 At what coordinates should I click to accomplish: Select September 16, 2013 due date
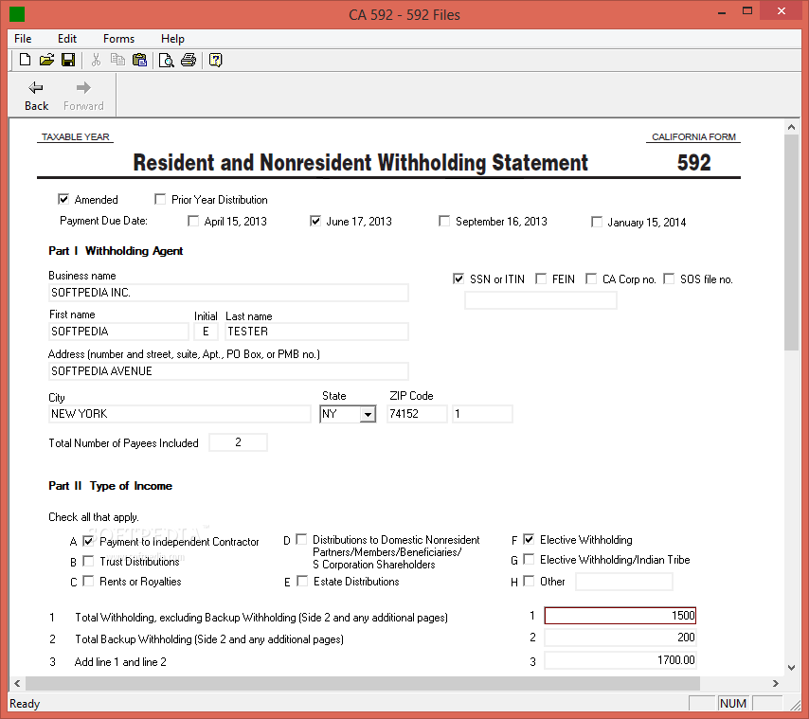[444, 221]
